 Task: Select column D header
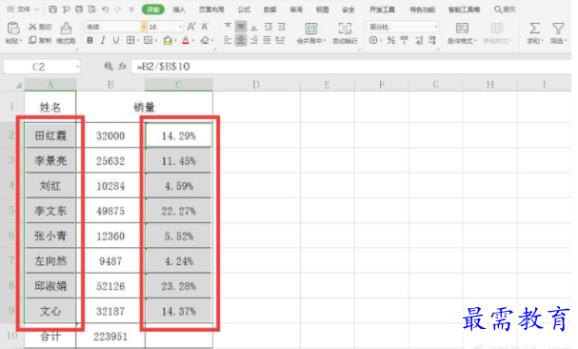coord(256,85)
